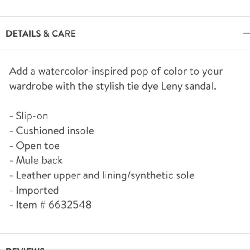Screen dimensions: 250x250
Task: Click the DETAILS & CARE section heading
Action: pyautogui.click(x=41, y=34)
